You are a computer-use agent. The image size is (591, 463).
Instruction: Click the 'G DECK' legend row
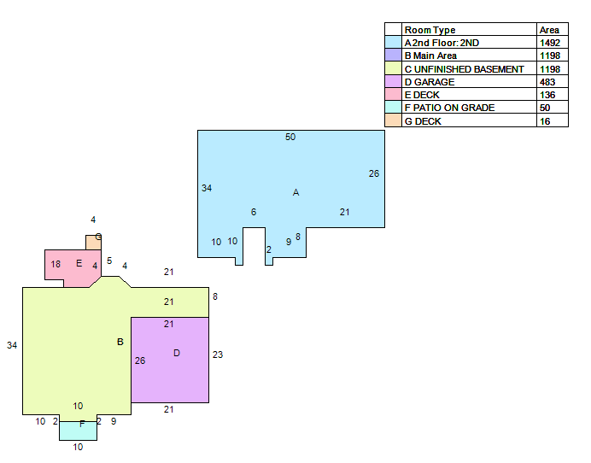point(477,120)
